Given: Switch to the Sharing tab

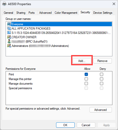Looking at the screenshot, I should pyautogui.click(x=21, y=13).
